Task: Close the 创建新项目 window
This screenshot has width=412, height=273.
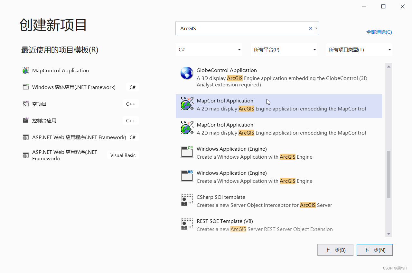Action: [x=403, y=6]
